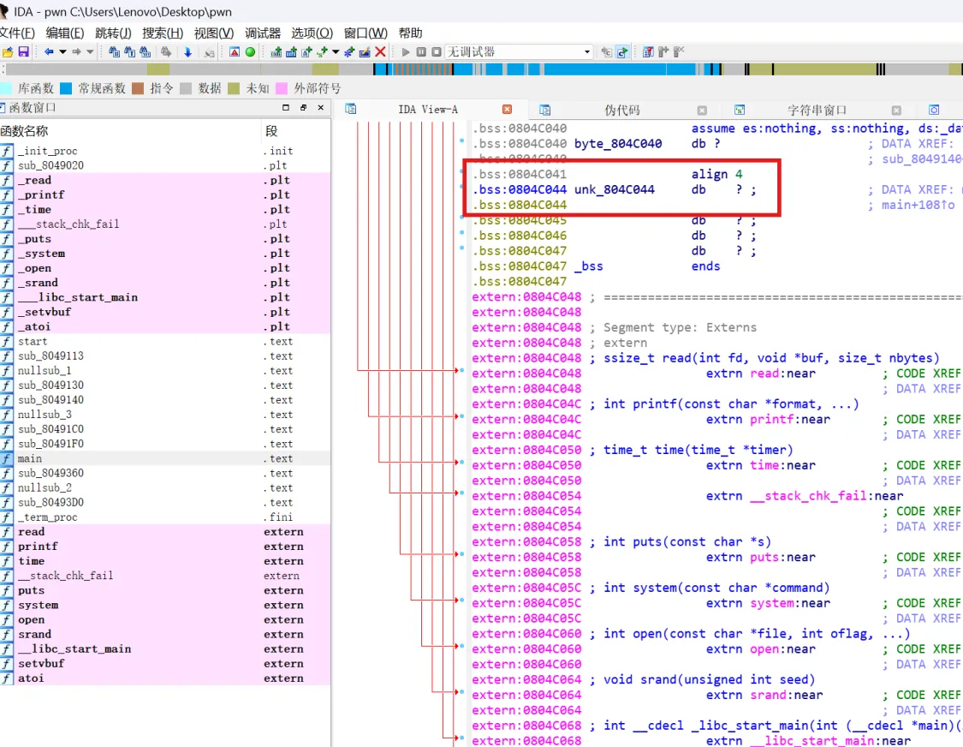Open the 跳转(J) menu
This screenshot has height=747, width=963.
coord(113,33)
